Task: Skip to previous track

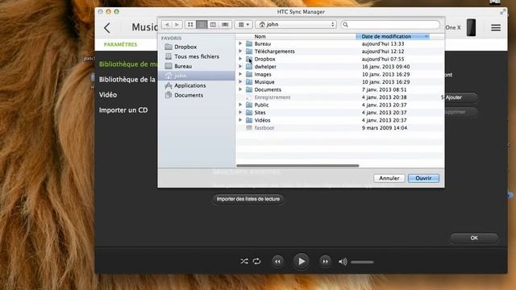Action: click(277, 261)
